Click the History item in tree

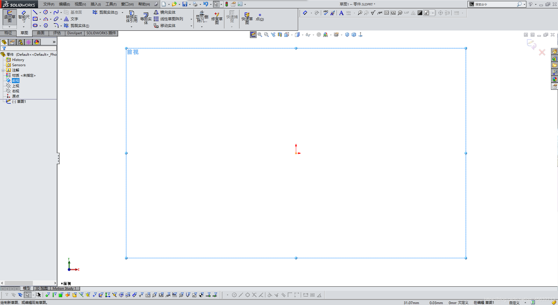point(18,60)
